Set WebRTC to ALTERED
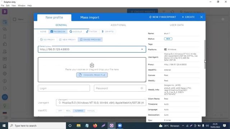Screen dimensions: 230x129 (x=79, y=111)
